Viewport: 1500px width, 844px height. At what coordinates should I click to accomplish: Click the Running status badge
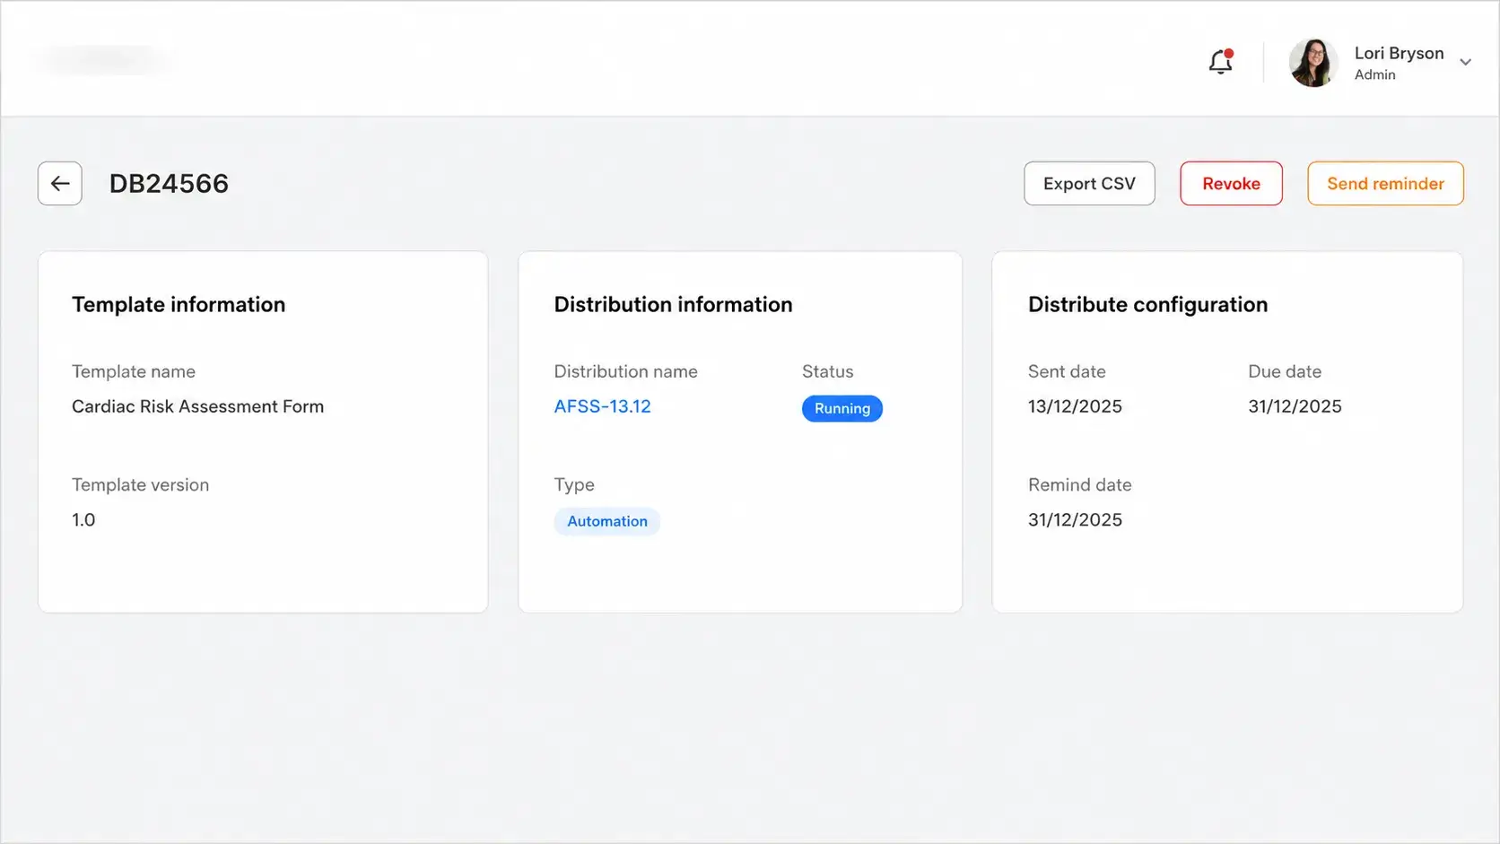[842, 409]
